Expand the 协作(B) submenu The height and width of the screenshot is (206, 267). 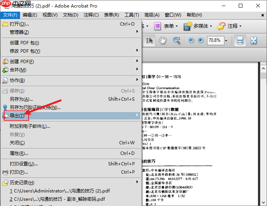pyautogui.click(x=71, y=80)
